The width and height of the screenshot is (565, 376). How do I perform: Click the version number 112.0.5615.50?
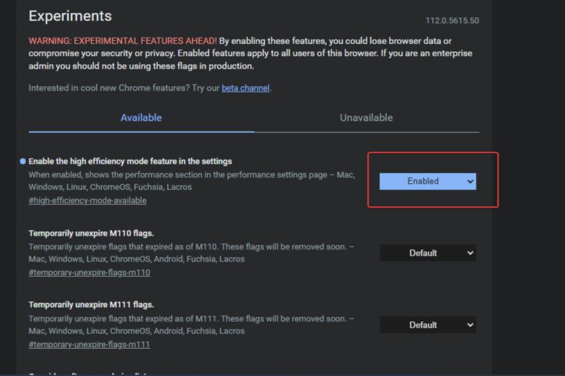(452, 20)
